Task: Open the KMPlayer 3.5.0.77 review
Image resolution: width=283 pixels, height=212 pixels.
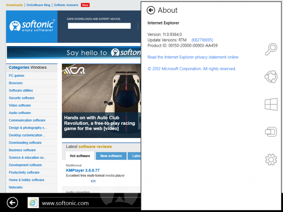Action: click(83, 171)
